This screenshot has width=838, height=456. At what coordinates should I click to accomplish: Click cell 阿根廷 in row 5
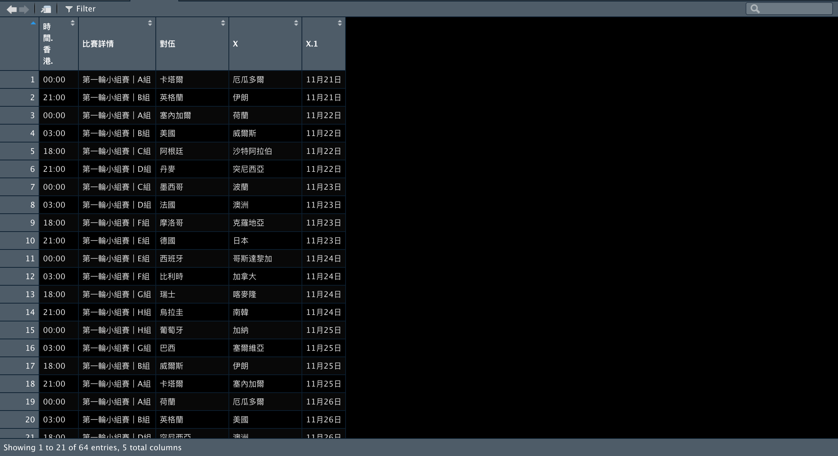tap(192, 151)
